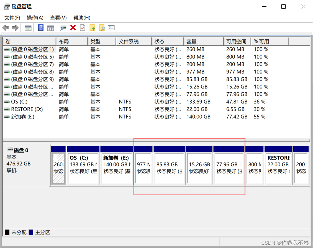Image resolution: width=313 pixels, height=248 pixels.
Task: Toggle the action pane toolbar icon
Action: tap(50, 28)
